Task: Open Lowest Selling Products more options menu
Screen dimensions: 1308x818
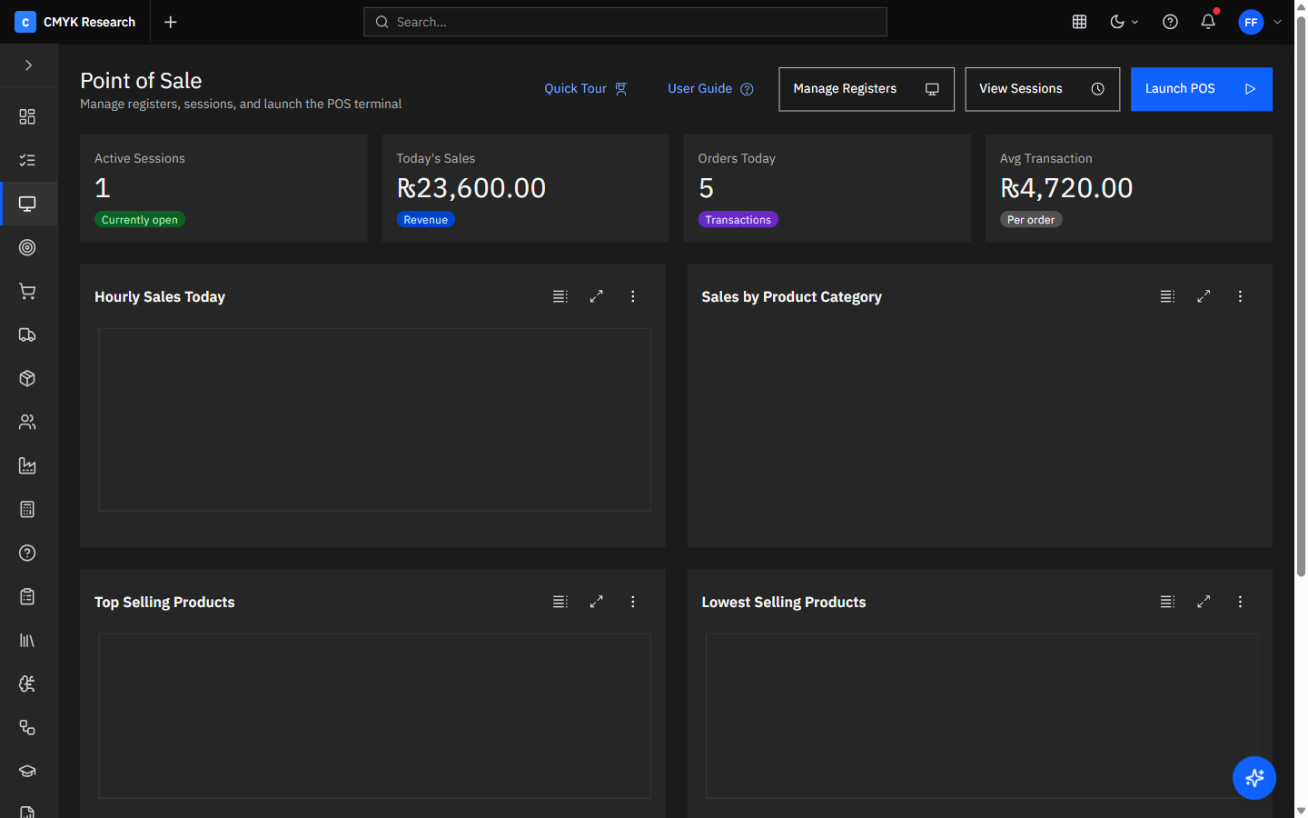Action: tap(1240, 602)
